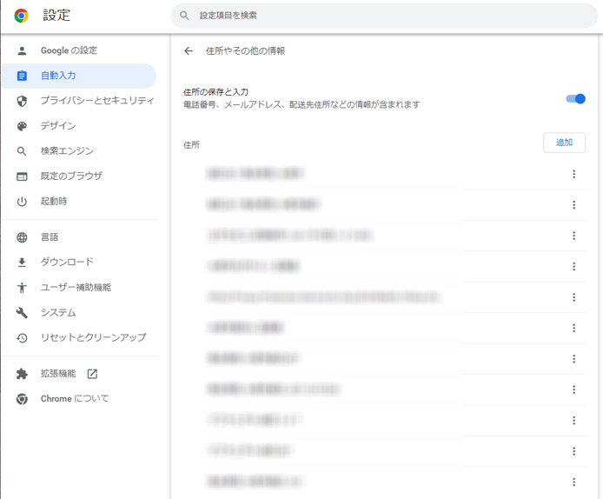Click the back arrow beside 住所やその他の情報

(189, 51)
